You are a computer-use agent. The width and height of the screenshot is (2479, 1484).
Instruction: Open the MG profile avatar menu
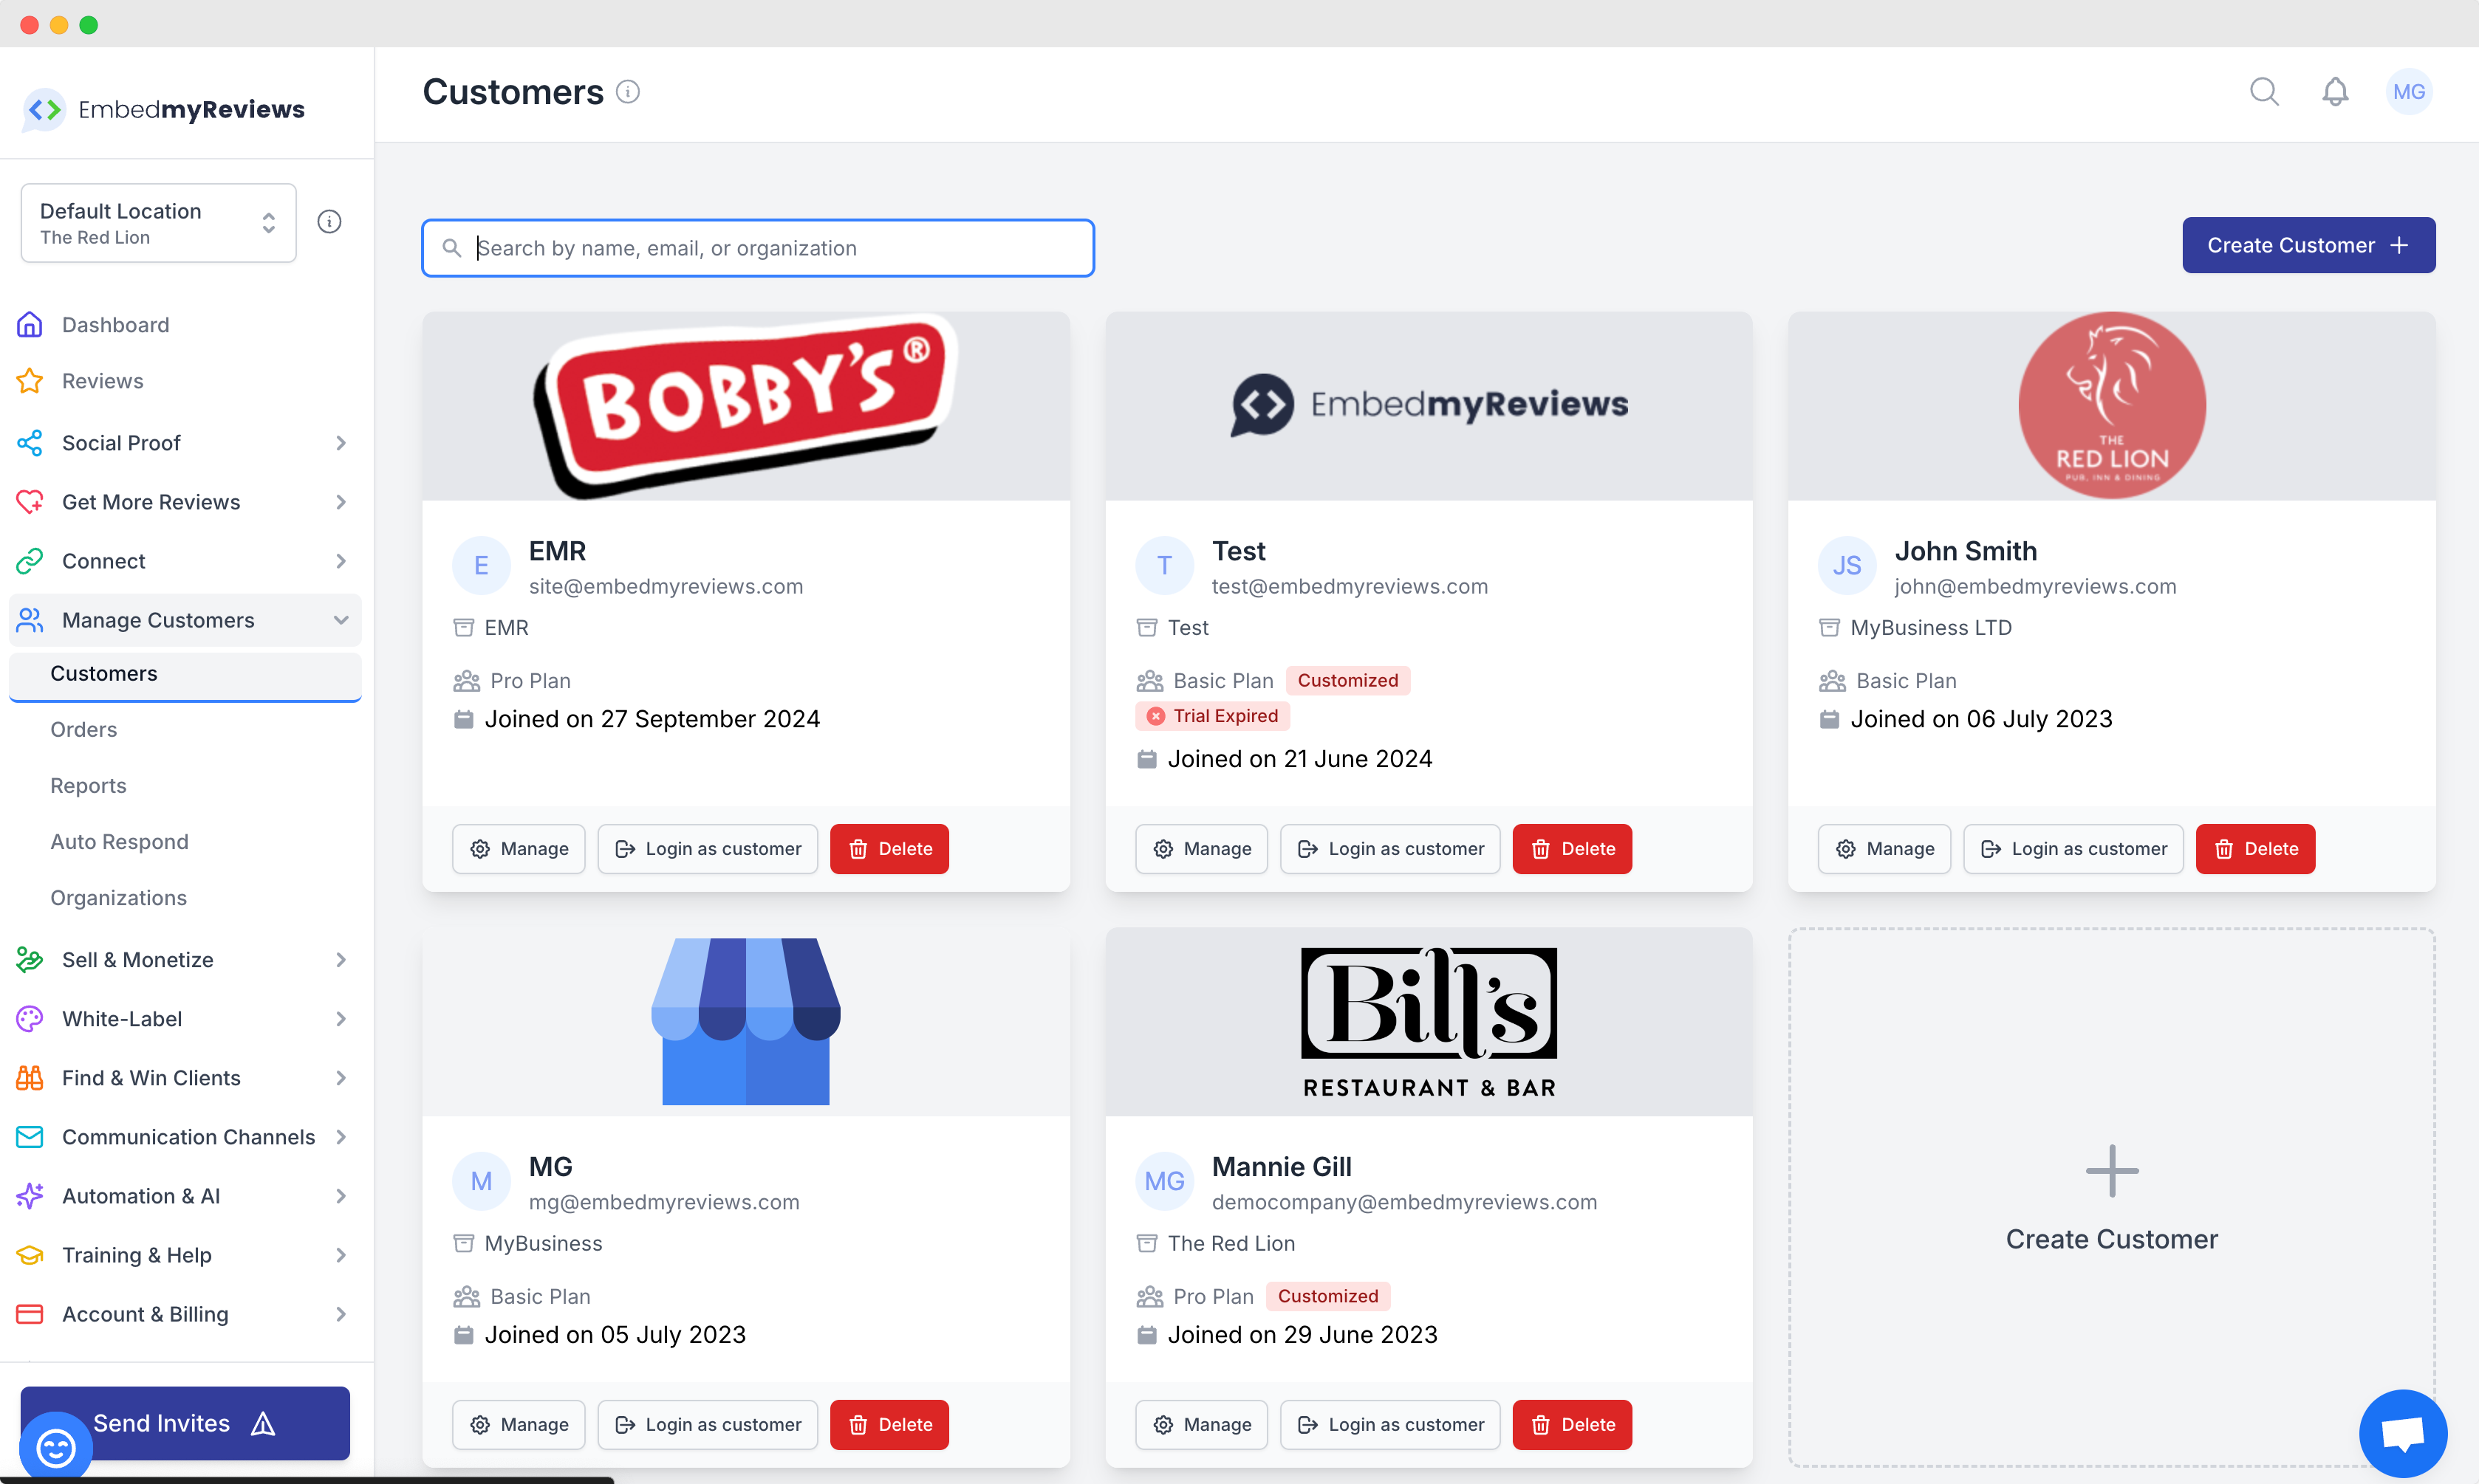tap(2409, 92)
